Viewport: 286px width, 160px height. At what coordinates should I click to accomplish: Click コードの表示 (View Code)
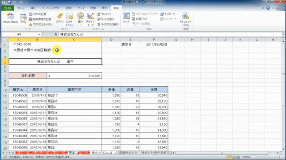106,19
